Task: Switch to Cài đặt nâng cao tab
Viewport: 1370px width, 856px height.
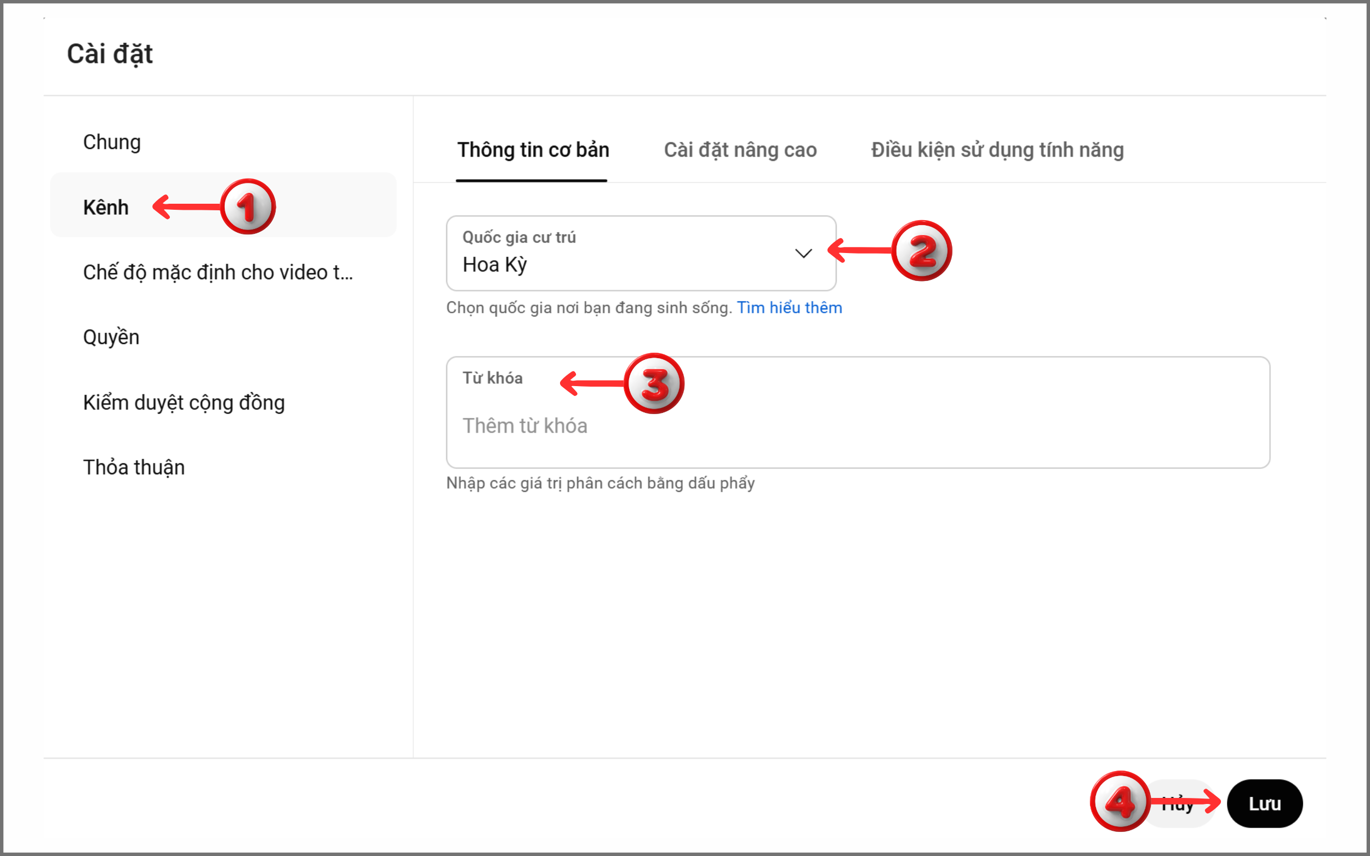Action: point(740,150)
